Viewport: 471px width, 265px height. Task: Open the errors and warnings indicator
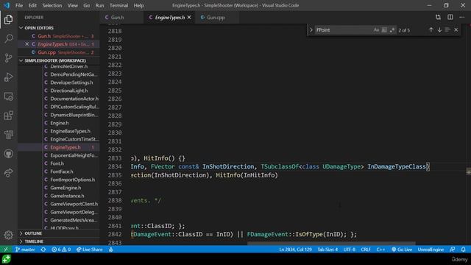[61, 250]
